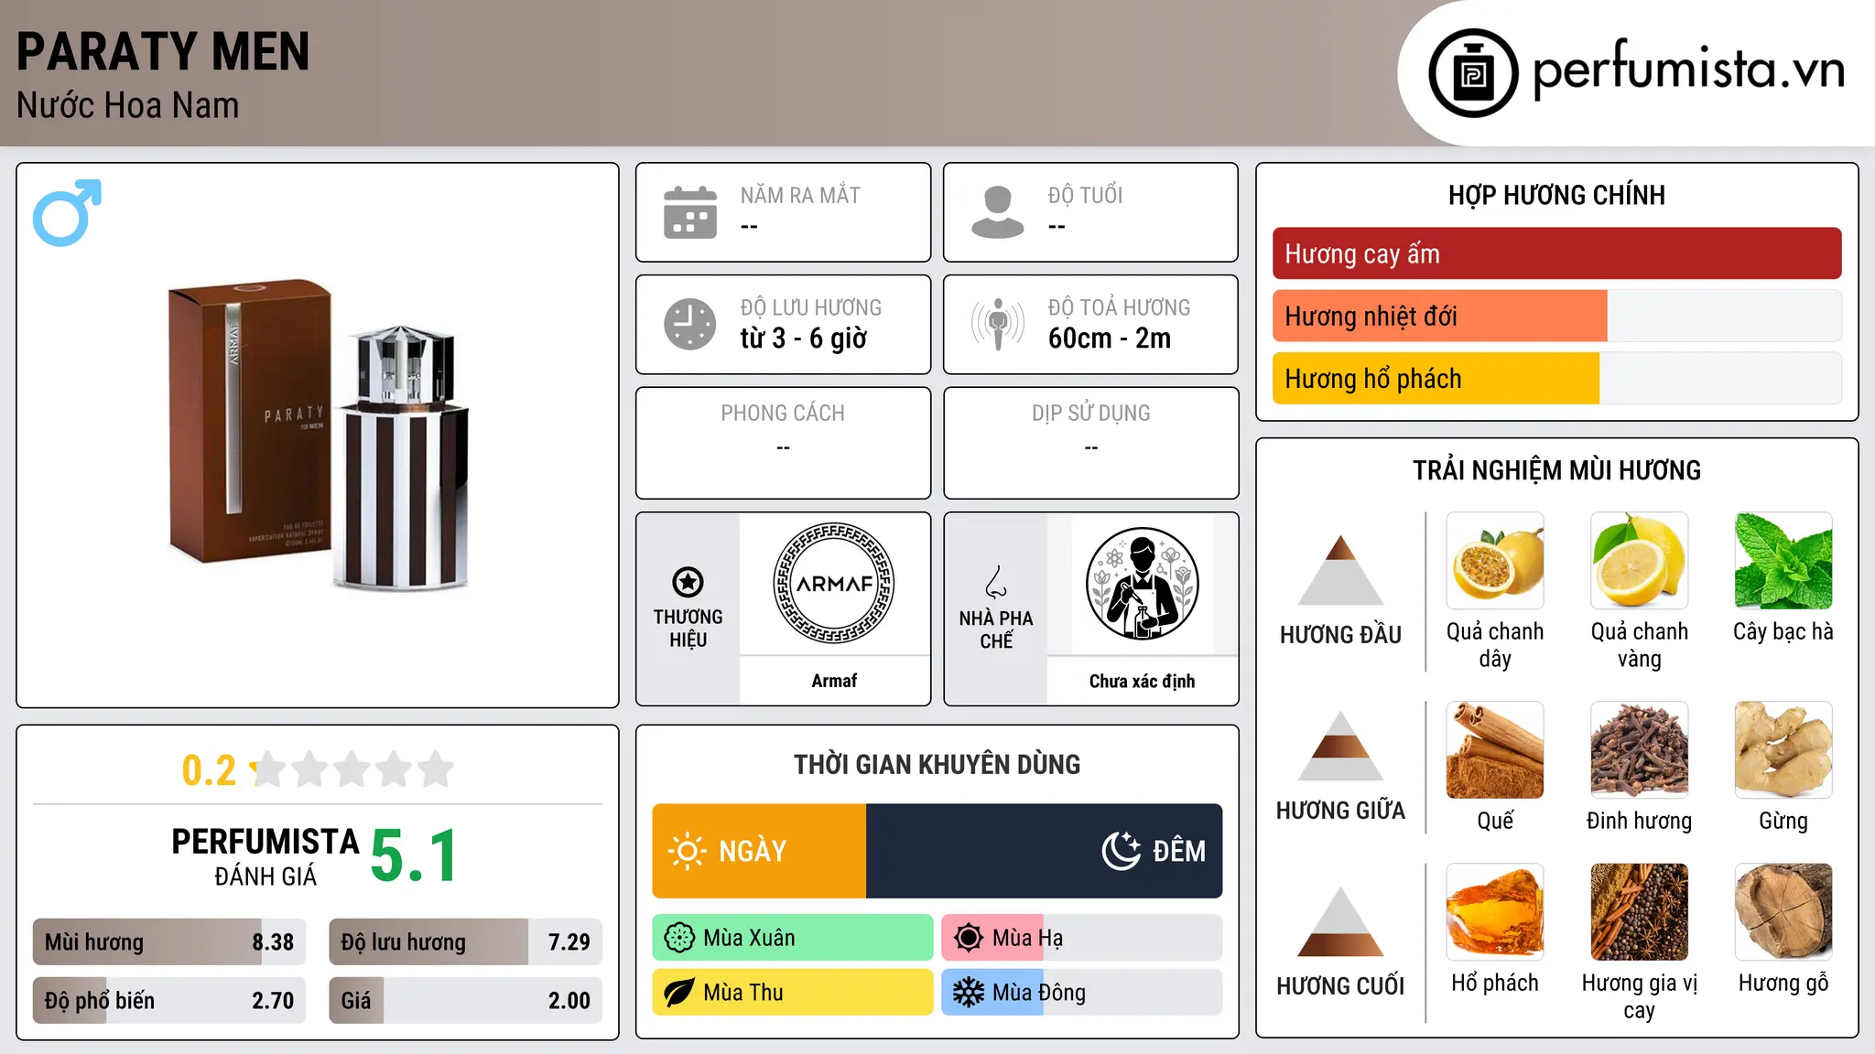Click the Thời gian khuyên dùng heading
The image size is (1875, 1054).
point(937,764)
